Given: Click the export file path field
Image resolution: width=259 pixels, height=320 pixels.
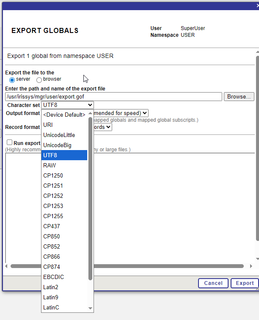Looking at the screenshot, I should tap(113, 97).
